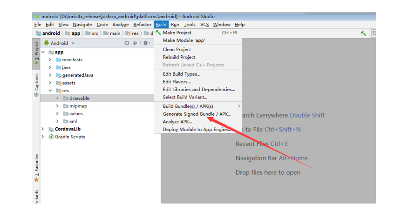
Task: Click Rebuild Project menu entry
Action: pos(179,57)
